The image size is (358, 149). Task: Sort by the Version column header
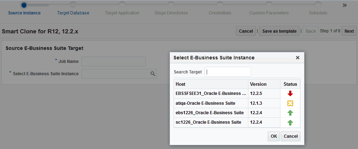click(x=264, y=84)
